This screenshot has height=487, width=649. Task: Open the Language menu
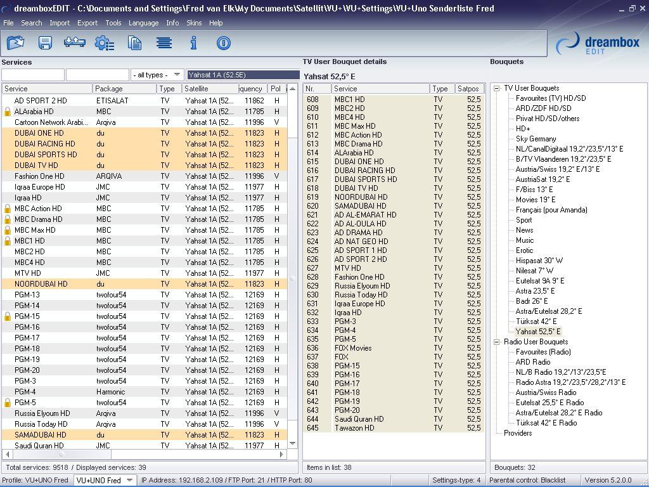tap(143, 23)
